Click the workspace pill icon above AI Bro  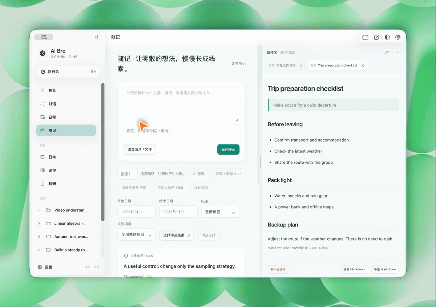44,37
